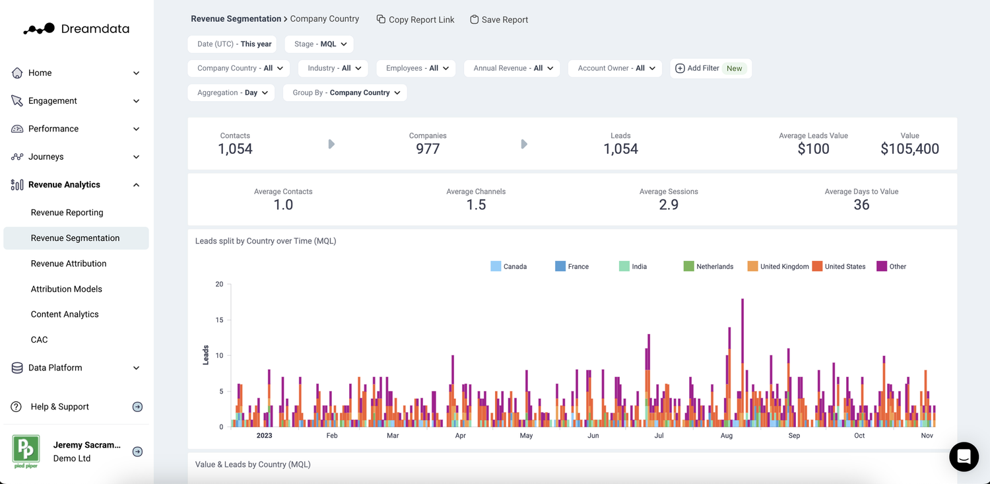Open Content Analytics from the menu
This screenshot has width=990, height=484.
click(65, 314)
